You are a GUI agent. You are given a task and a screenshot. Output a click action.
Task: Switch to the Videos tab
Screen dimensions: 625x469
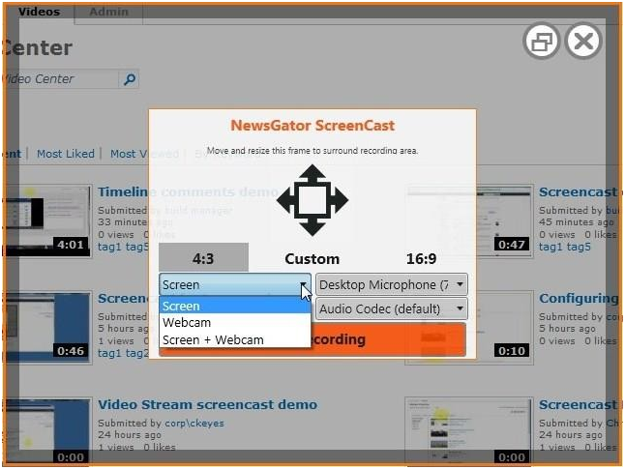point(39,13)
